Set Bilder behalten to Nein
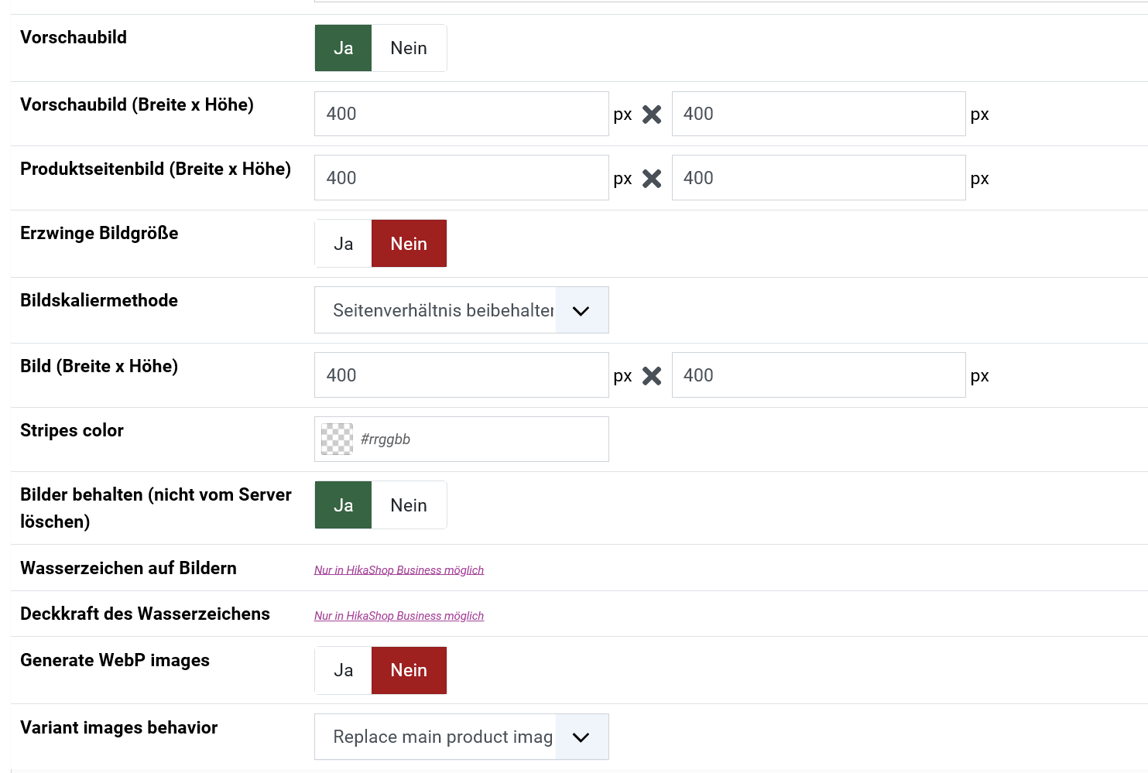The width and height of the screenshot is (1148, 773). coord(409,505)
